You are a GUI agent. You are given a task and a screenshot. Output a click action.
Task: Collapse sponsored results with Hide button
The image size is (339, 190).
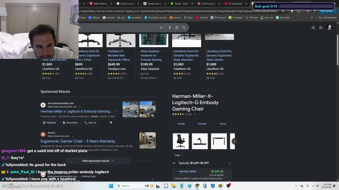point(98,161)
